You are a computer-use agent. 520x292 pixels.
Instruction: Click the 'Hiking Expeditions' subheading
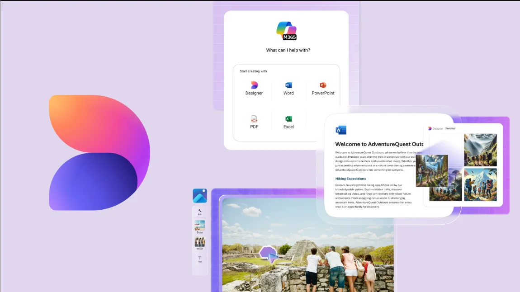[350, 179]
